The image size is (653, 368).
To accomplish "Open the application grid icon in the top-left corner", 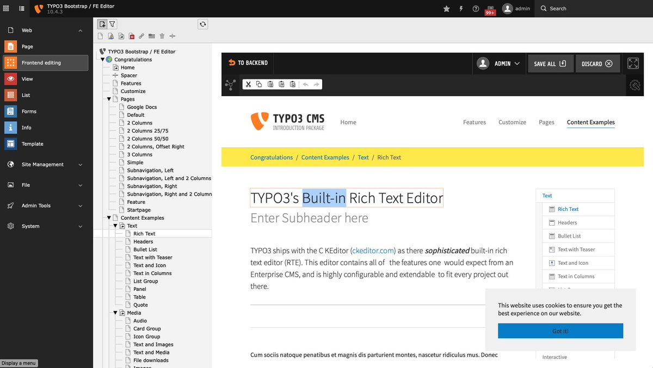I will click(6, 9).
